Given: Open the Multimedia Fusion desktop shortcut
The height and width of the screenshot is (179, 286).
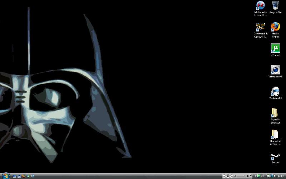Looking at the screenshot, I should pos(260,8).
